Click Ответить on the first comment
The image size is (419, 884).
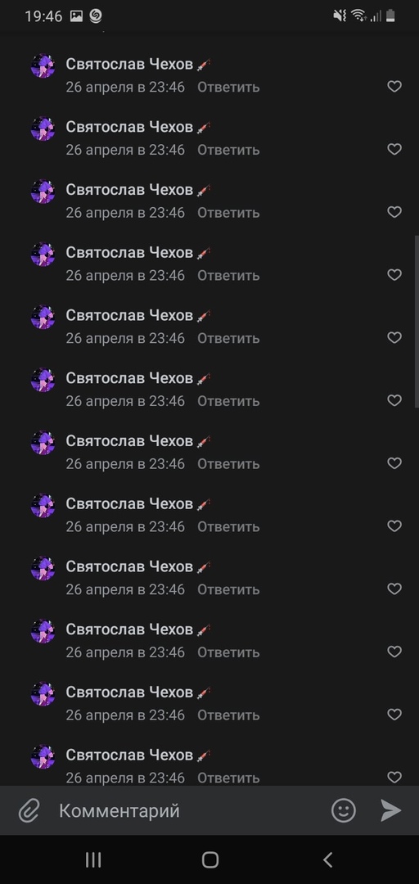(228, 87)
